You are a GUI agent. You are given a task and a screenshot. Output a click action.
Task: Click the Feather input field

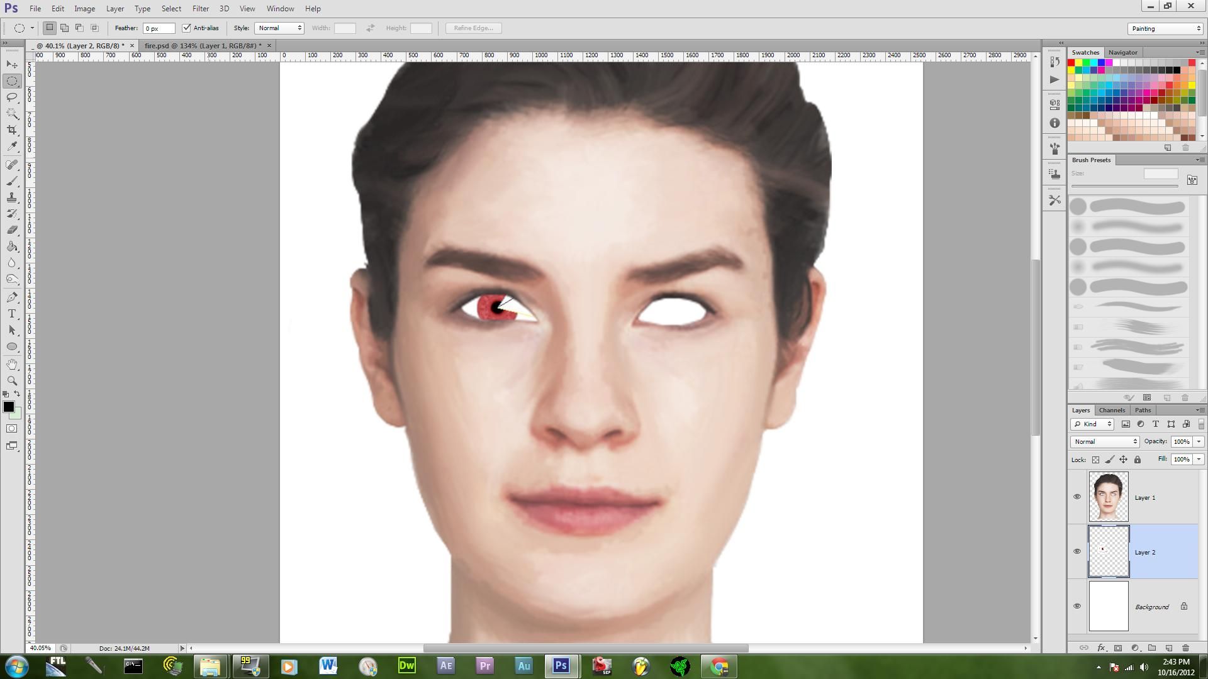pos(159,28)
